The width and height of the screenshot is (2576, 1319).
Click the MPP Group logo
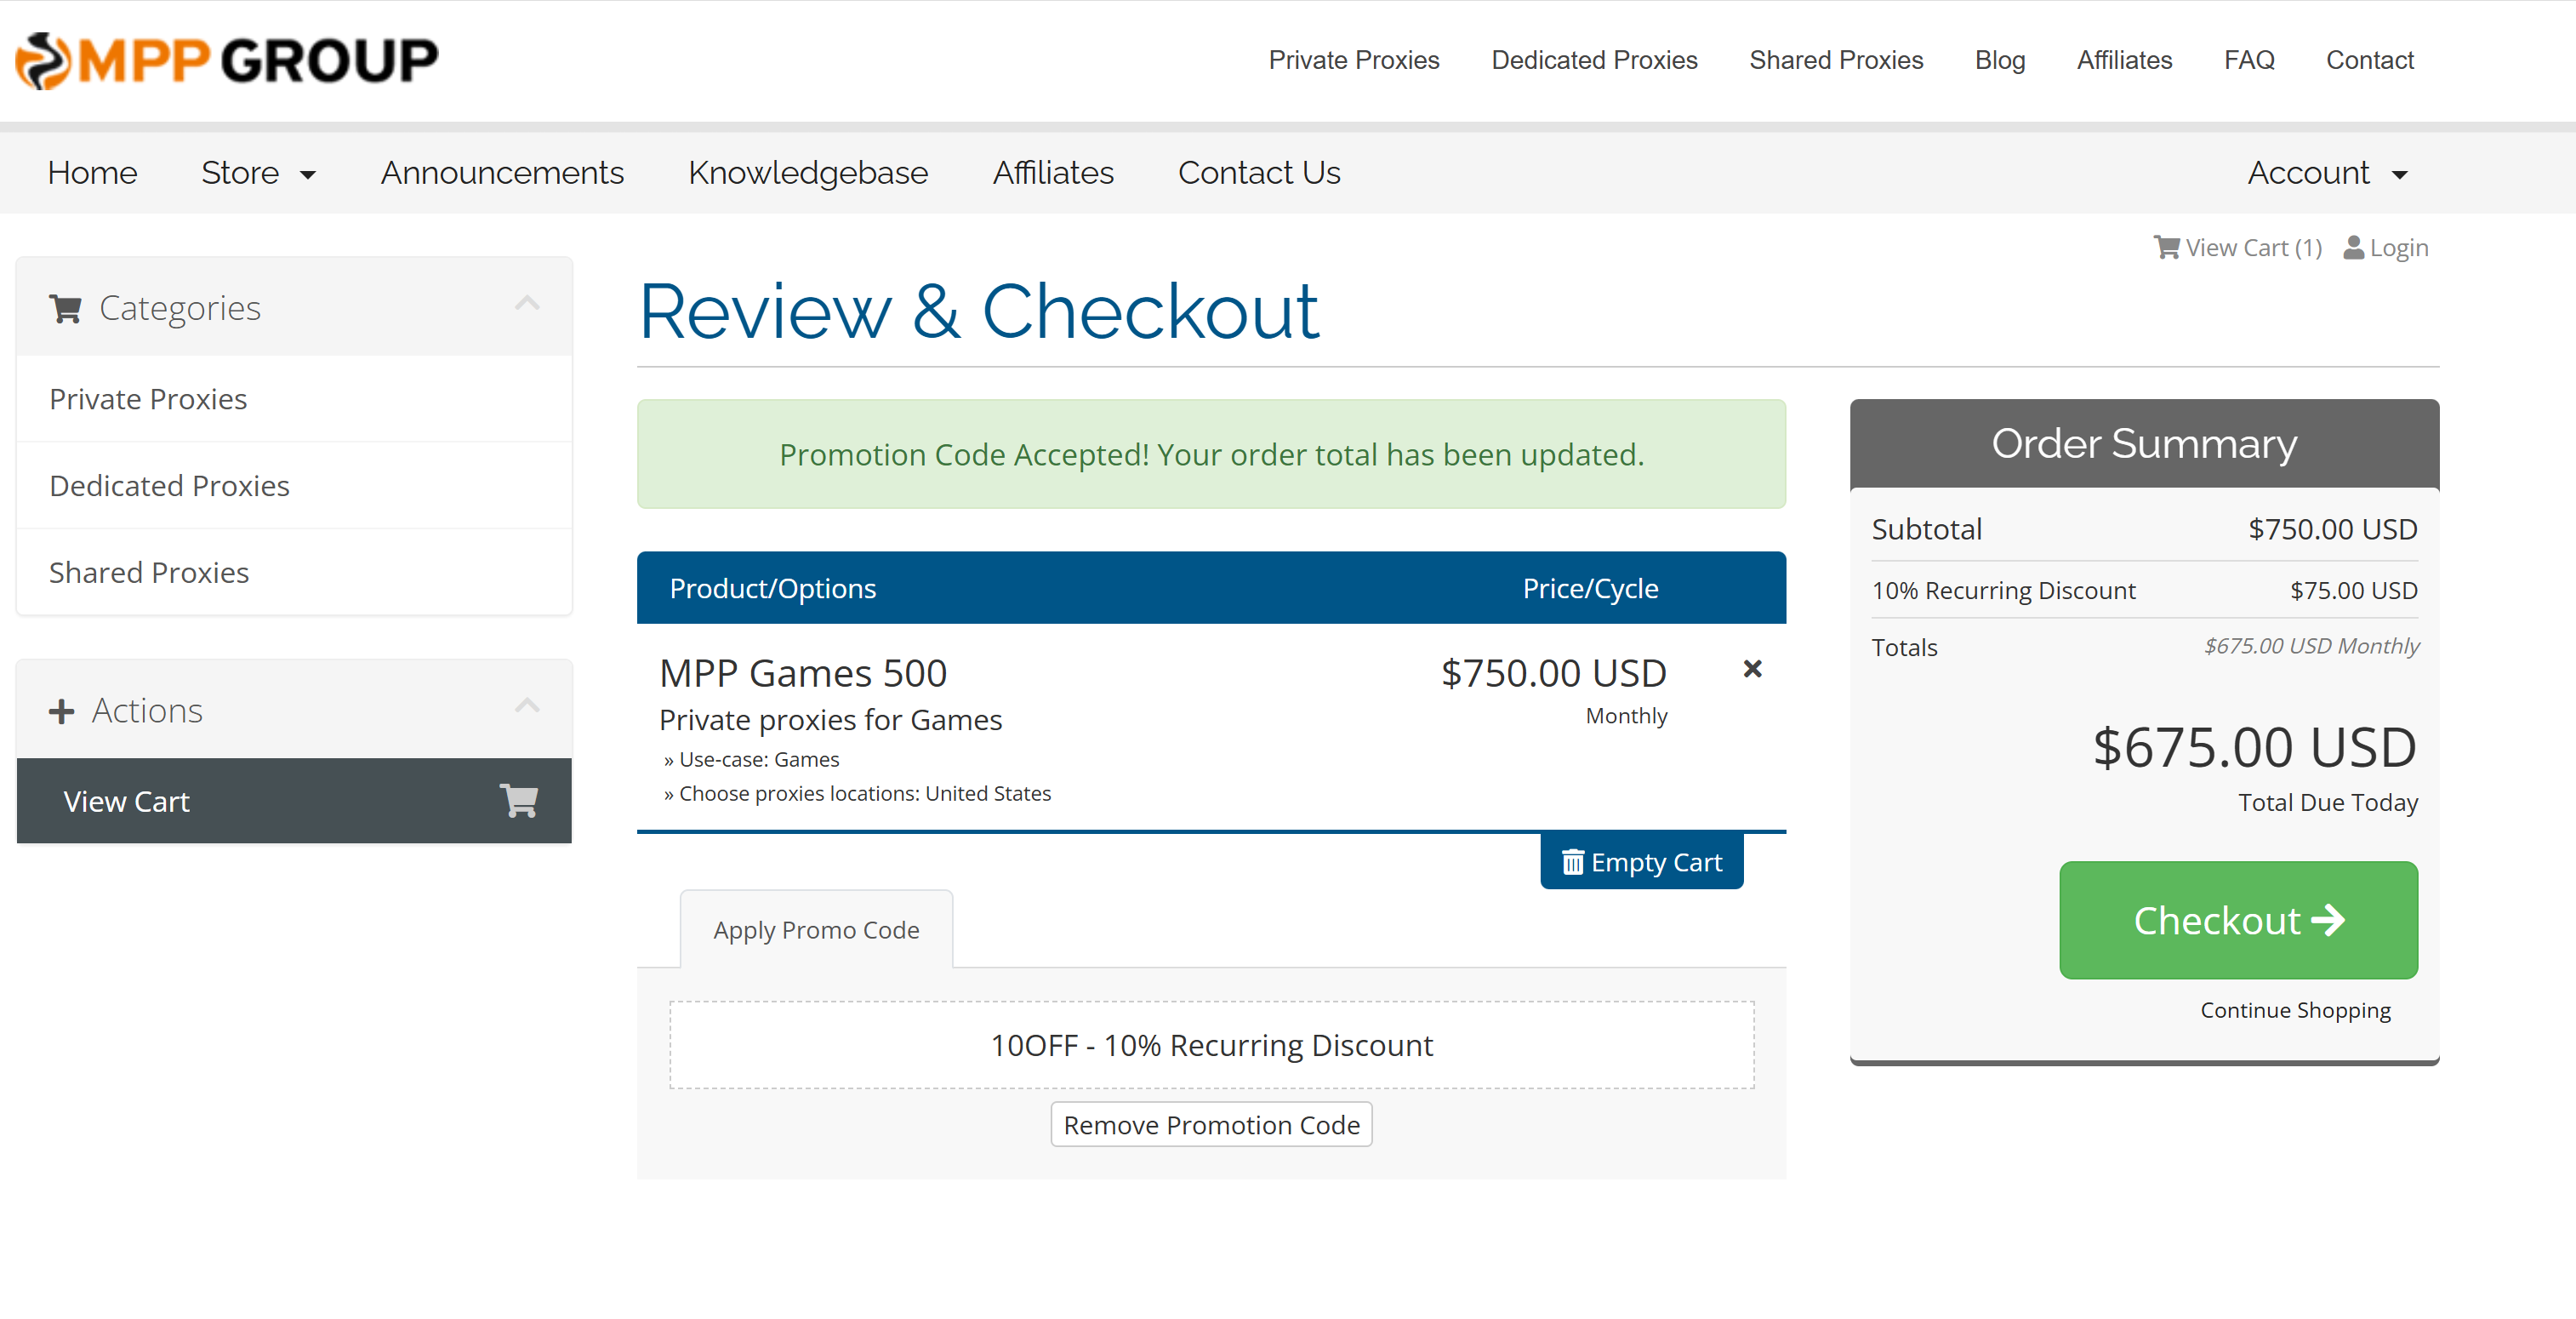click(x=227, y=60)
